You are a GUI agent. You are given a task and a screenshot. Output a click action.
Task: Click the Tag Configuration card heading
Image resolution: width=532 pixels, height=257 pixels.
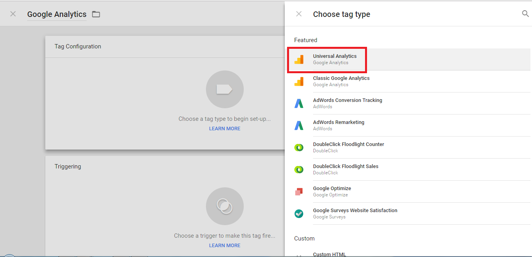click(x=78, y=46)
